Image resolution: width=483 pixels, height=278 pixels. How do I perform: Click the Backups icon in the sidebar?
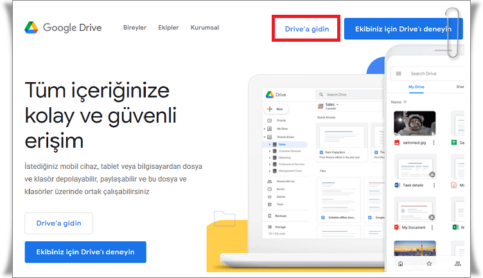coord(270,216)
